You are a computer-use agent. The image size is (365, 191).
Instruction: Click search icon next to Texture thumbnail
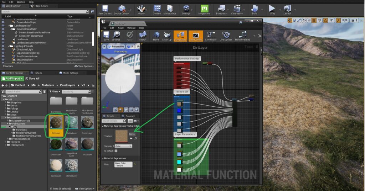click(x=135, y=138)
